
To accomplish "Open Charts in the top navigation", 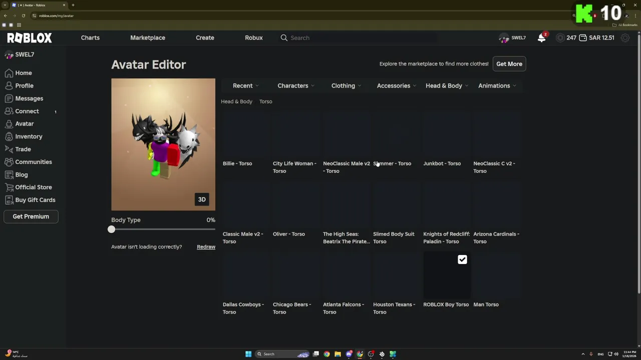I will (x=90, y=37).
